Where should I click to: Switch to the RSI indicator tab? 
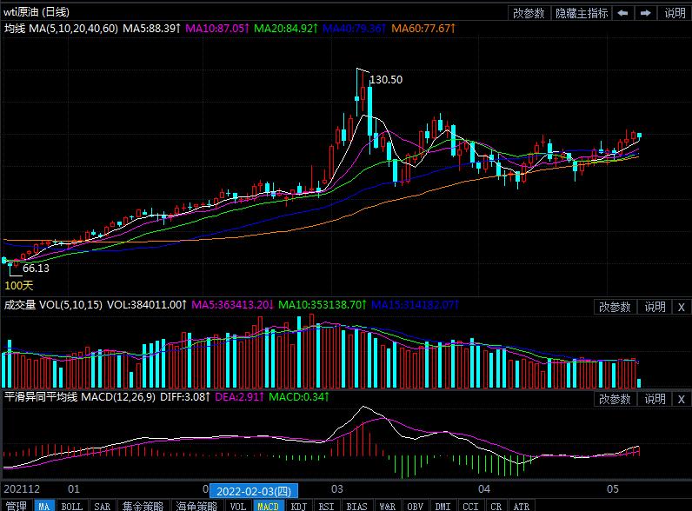click(326, 505)
